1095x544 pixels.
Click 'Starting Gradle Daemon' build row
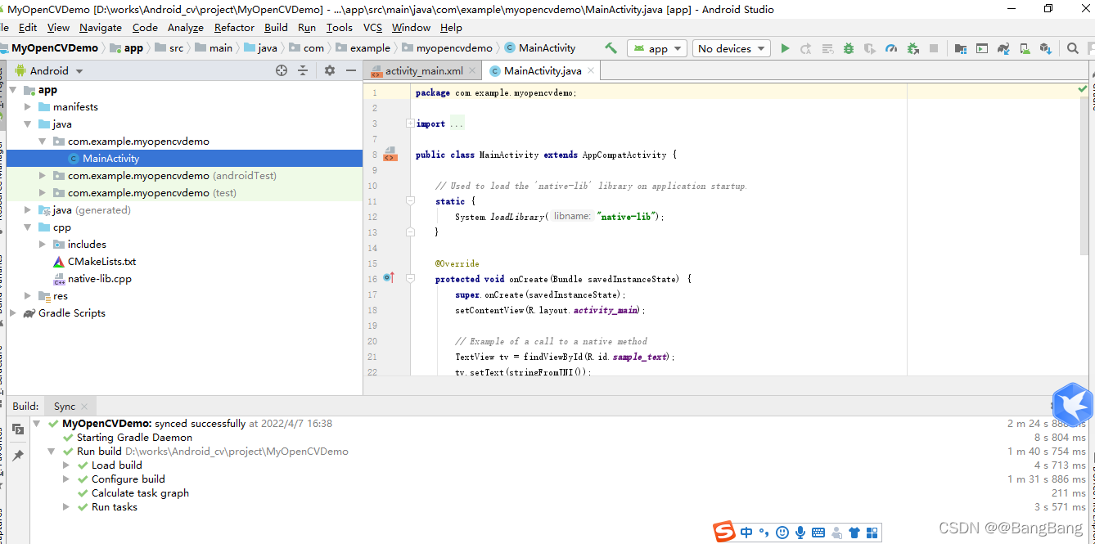pyautogui.click(x=134, y=438)
